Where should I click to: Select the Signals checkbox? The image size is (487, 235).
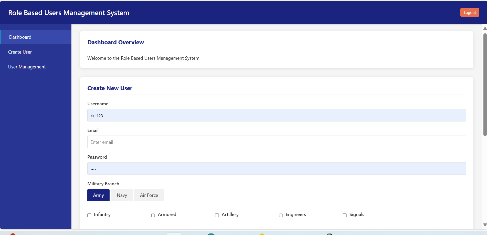point(345,215)
